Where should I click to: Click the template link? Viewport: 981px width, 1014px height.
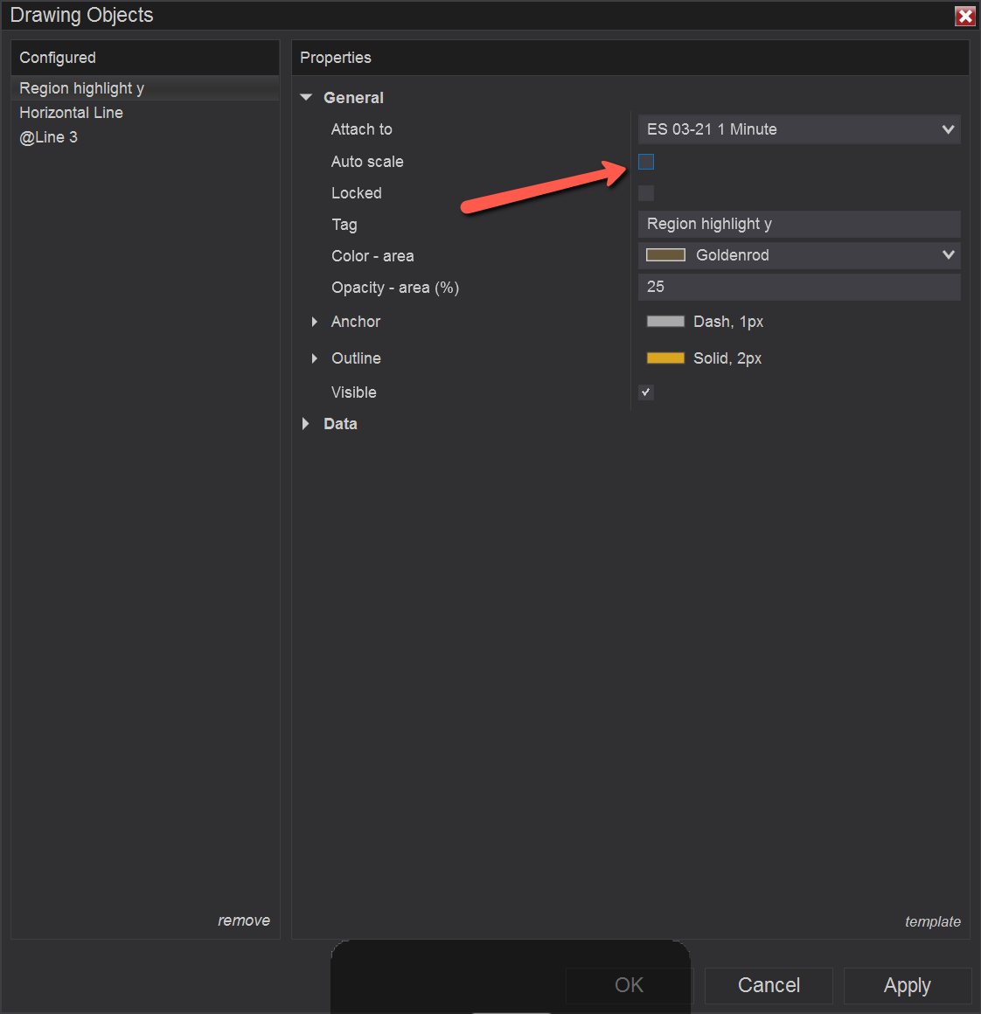tap(933, 921)
